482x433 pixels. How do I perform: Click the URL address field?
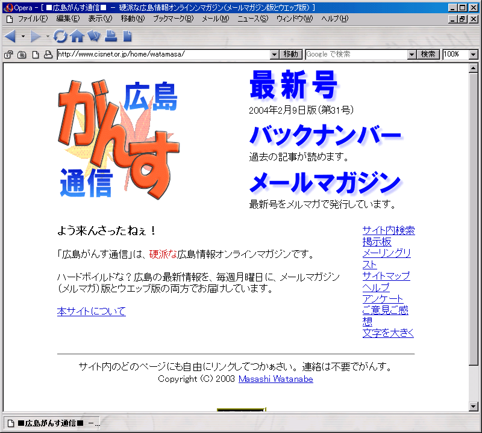click(163, 54)
